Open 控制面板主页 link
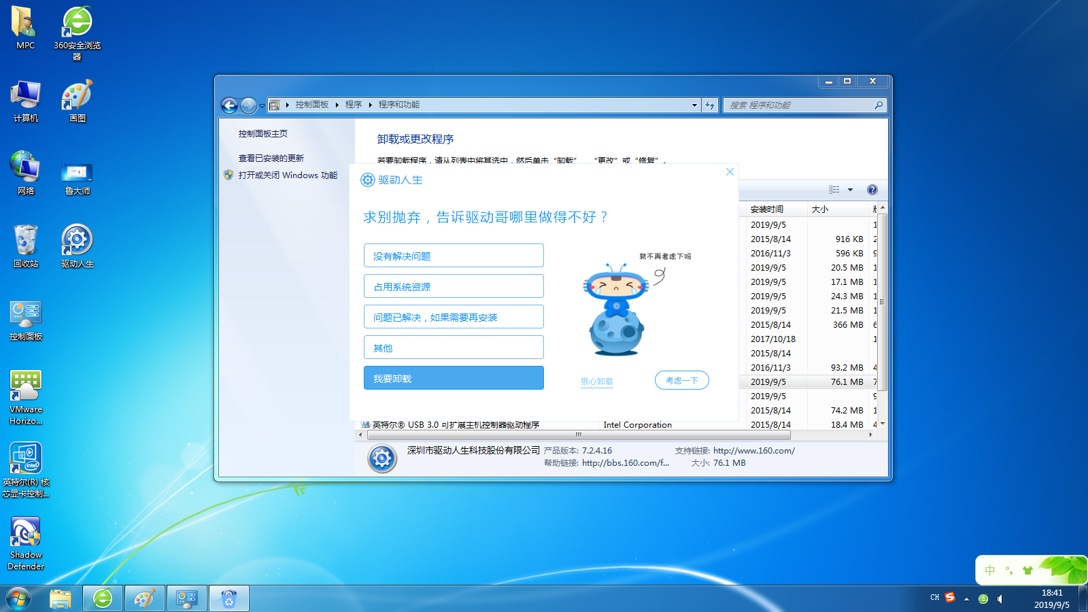This screenshot has height=612, width=1088. [263, 134]
